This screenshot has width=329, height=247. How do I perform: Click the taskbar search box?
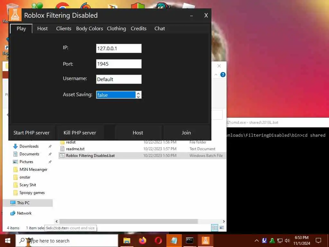click(x=67, y=241)
